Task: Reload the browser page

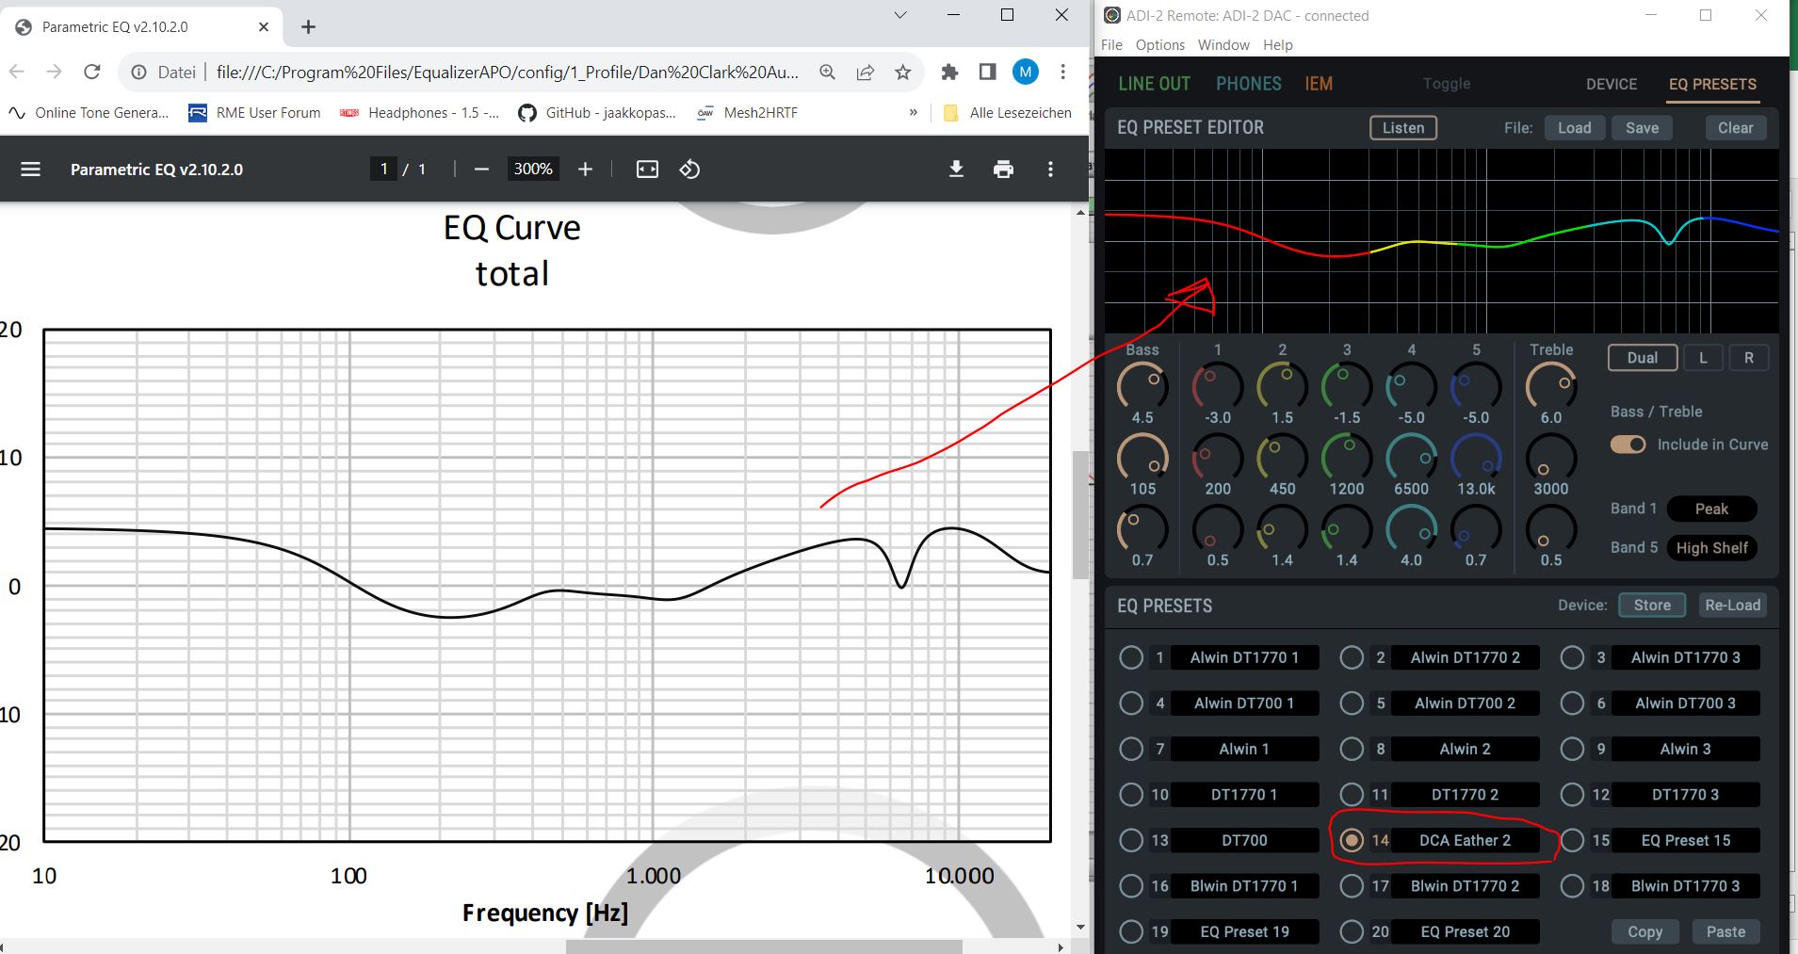Action: click(x=92, y=72)
